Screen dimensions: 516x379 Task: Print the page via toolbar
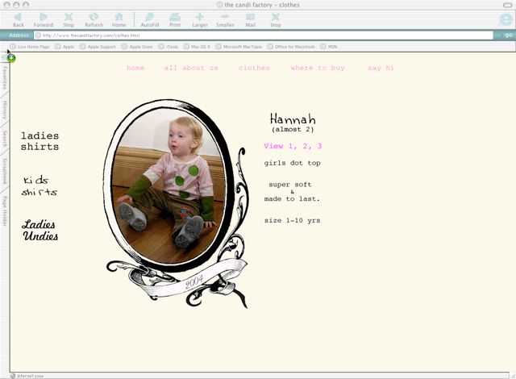175,19
